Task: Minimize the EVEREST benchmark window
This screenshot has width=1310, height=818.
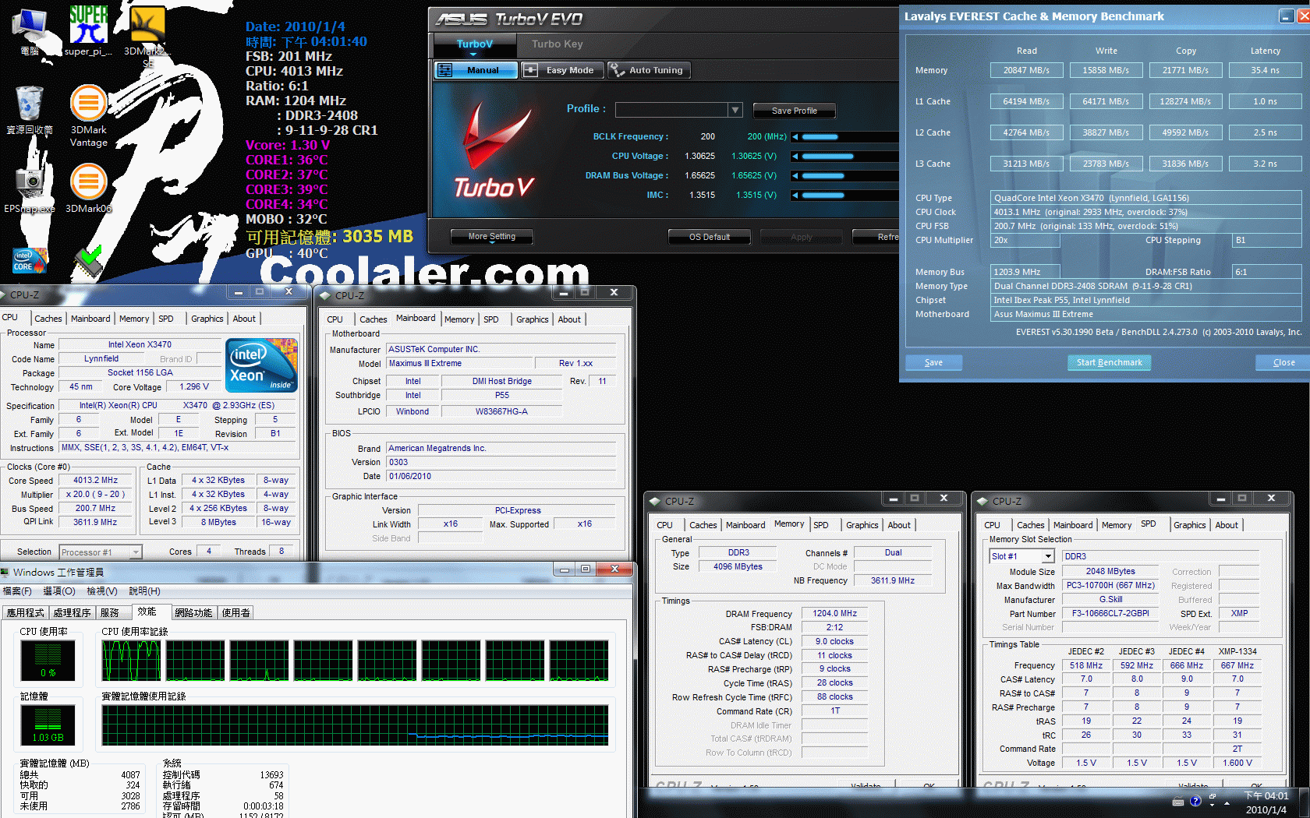Action: pyautogui.click(x=1286, y=16)
